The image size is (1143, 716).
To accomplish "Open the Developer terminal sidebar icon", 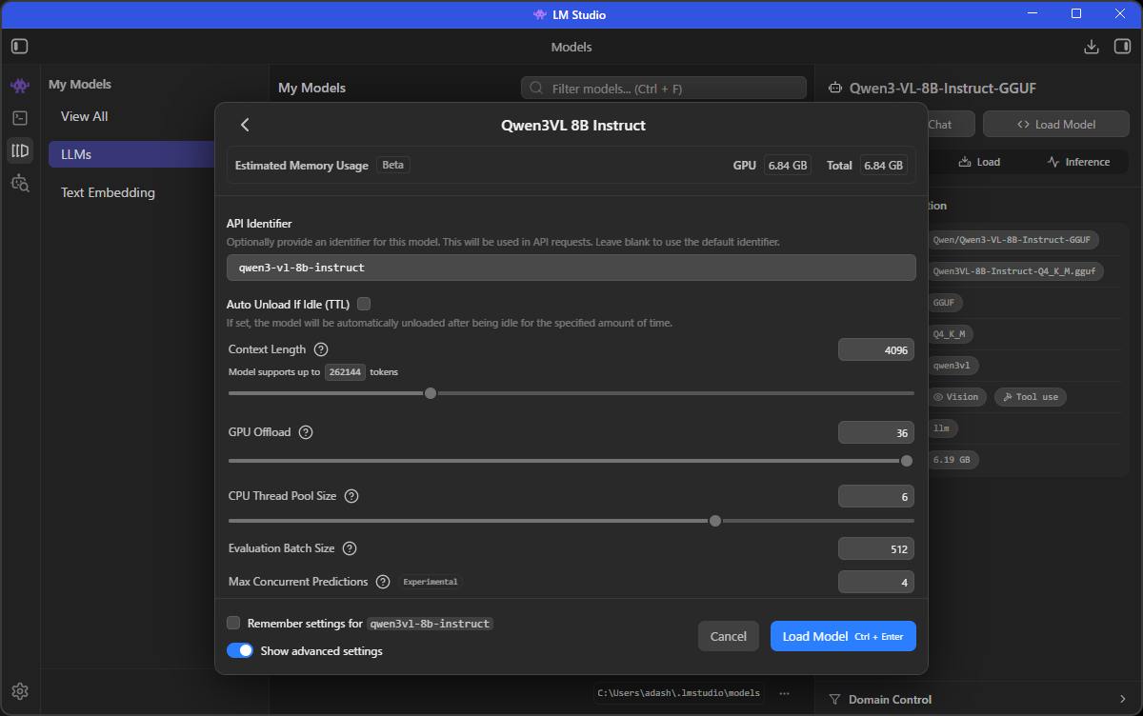I will pyautogui.click(x=20, y=118).
